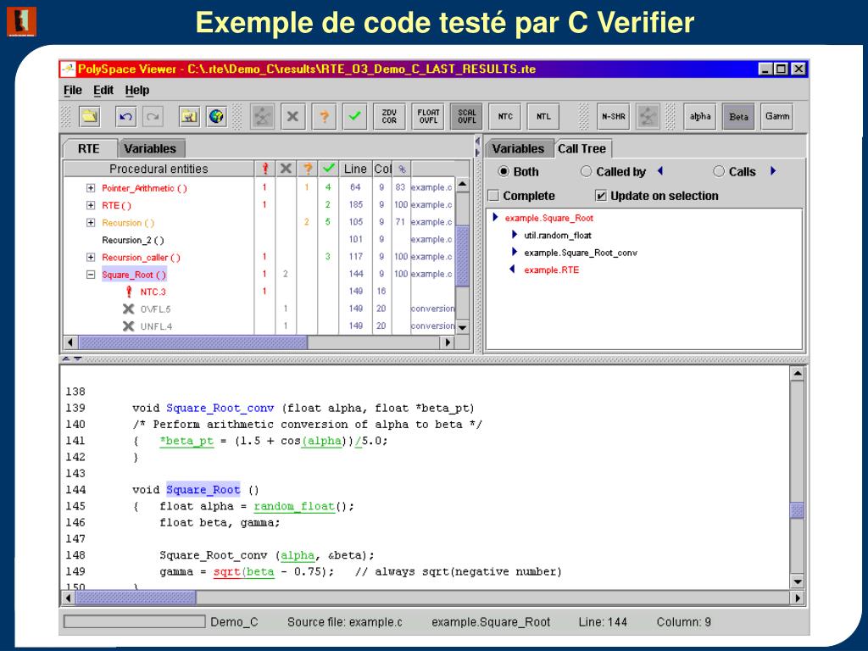Click the first greyed graph filter icon
The image size is (868, 651).
[263, 116]
